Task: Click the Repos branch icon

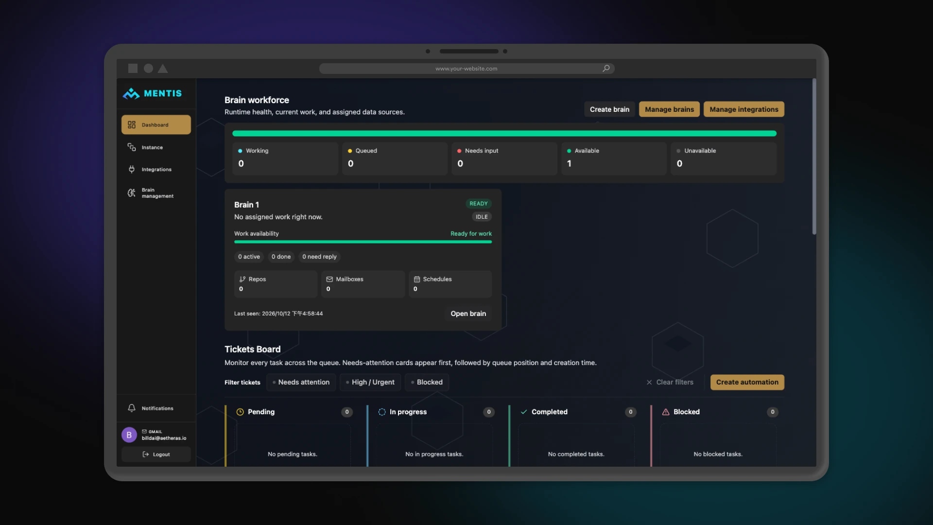Action: [242, 279]
